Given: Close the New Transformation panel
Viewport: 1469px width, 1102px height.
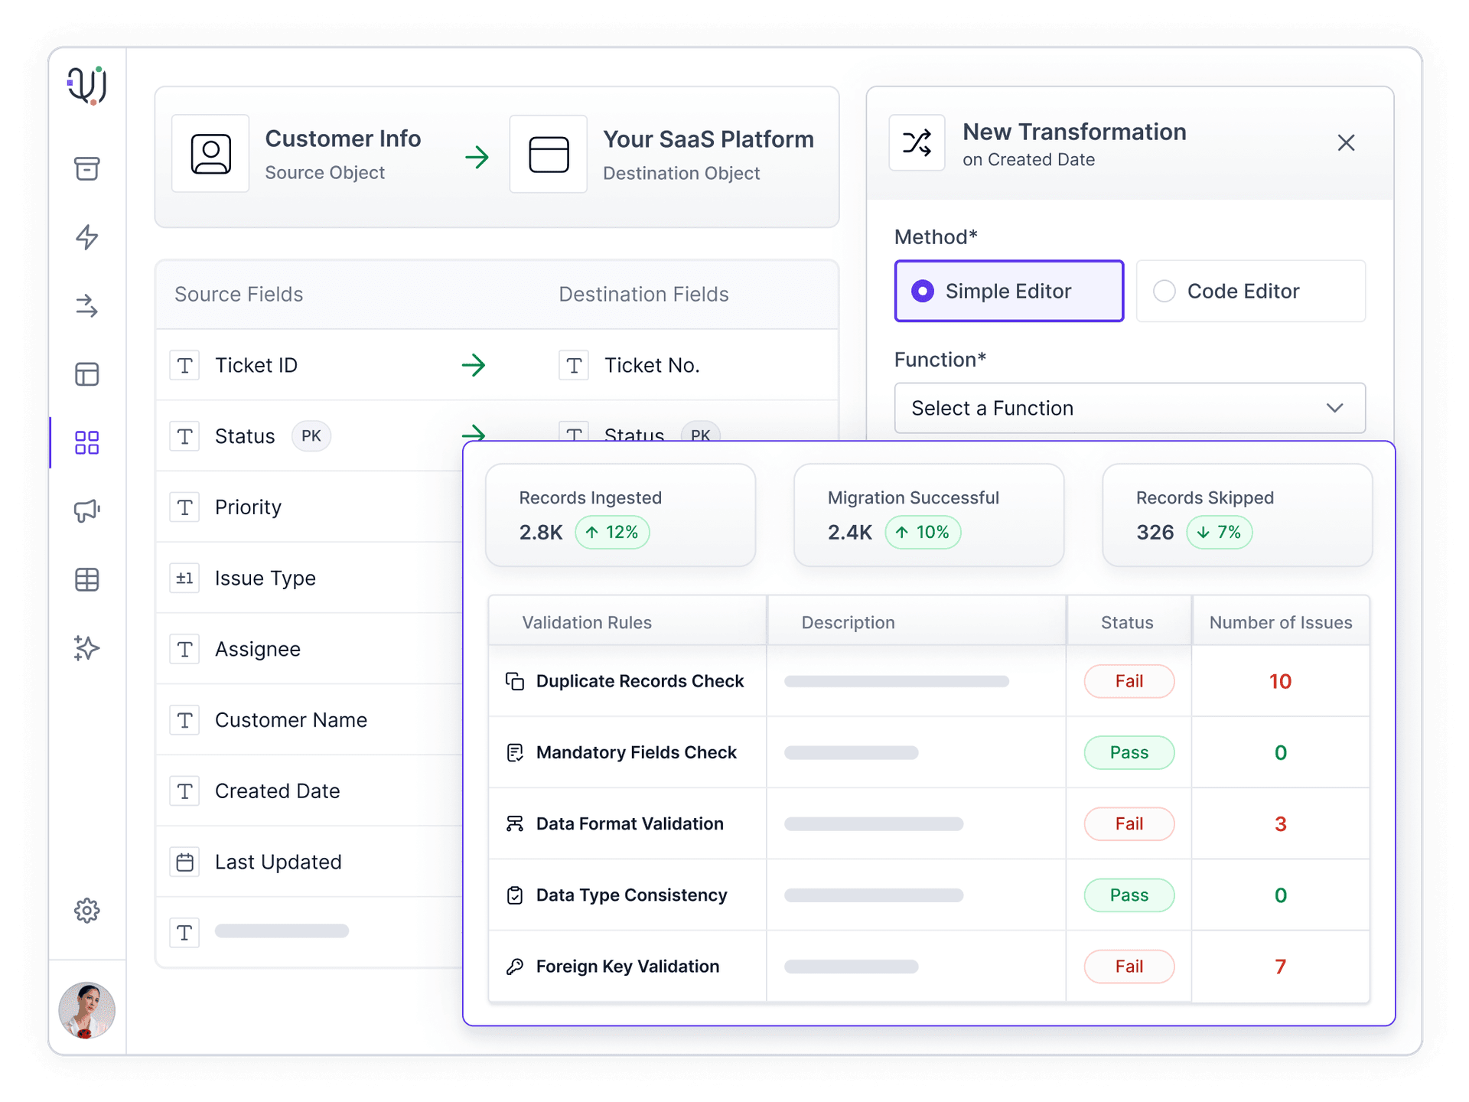Looking at the screenshot, I should pyautogui.click(x=1346, y=143).
